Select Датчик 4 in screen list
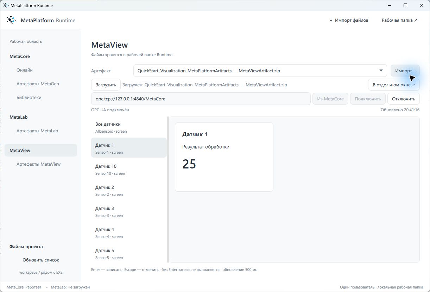This screenshot has width=430, height=292. point(129,232)
